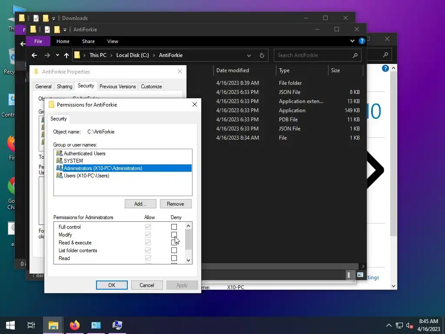The image size is (445, 334).
Task: Click the Add... button
Action: pyautogui.click(x=140, y=204)
